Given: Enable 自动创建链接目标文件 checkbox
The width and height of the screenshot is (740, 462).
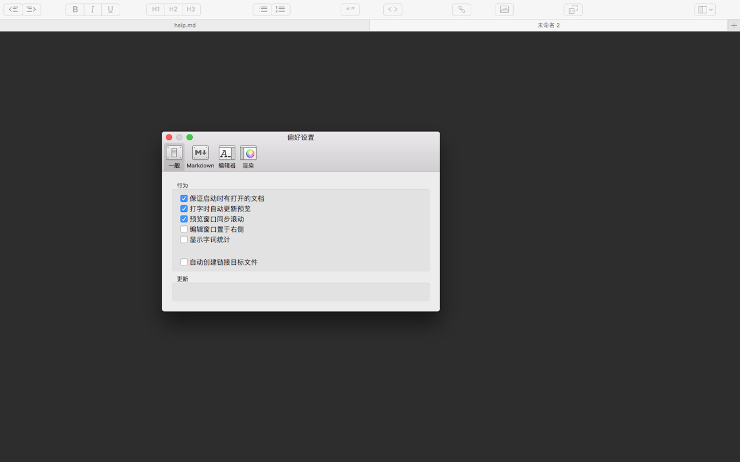Looking at the screenshot, I should (184, 262).
